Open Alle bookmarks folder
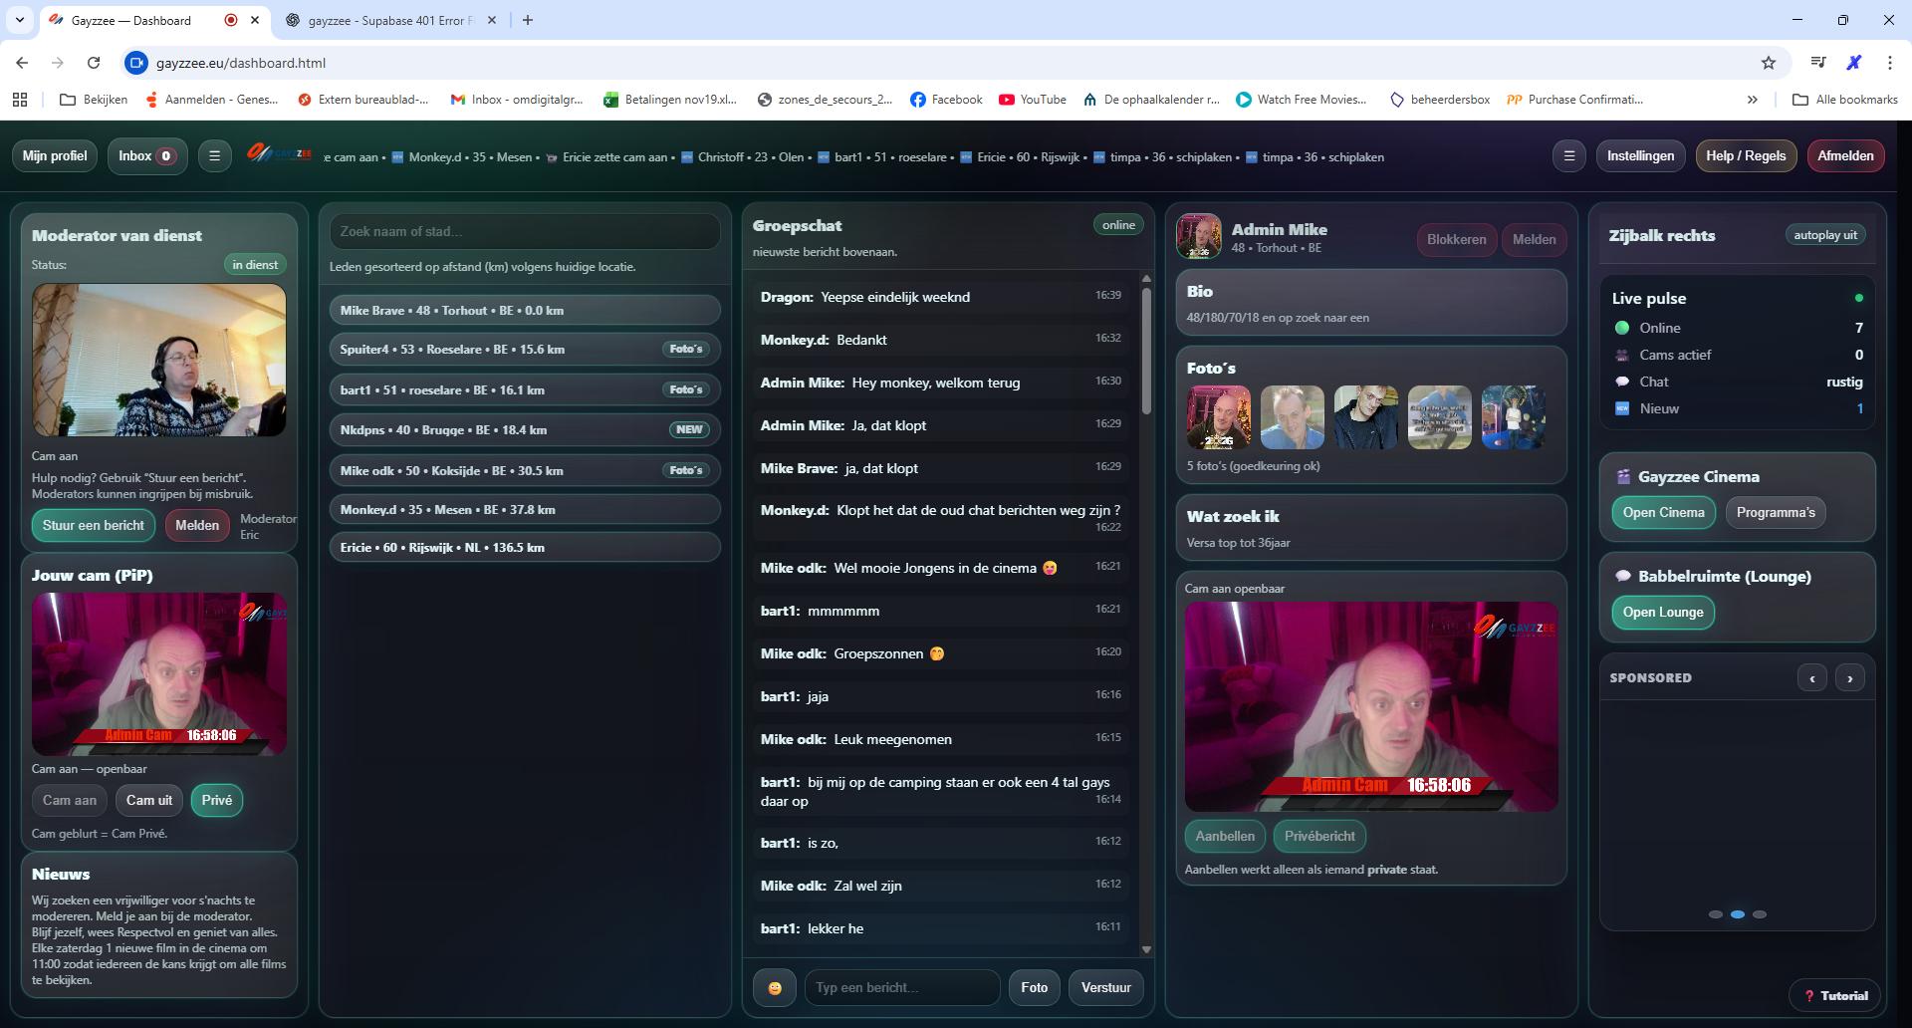The image size is (1912, 1028). coord(1845,100)
